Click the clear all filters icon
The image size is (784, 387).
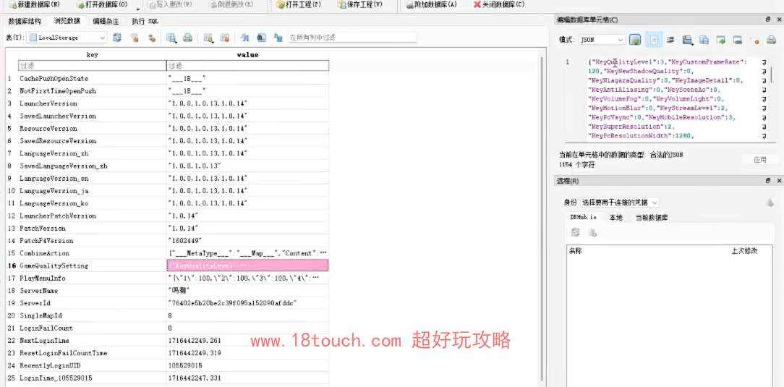(x=134, y=38)
